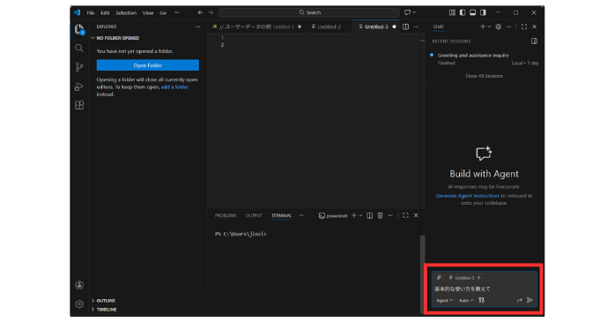Toggle the Primary Side Bar layout button
Image resolution: width=615 pixels, height=322 pixels.
point(463,12)
